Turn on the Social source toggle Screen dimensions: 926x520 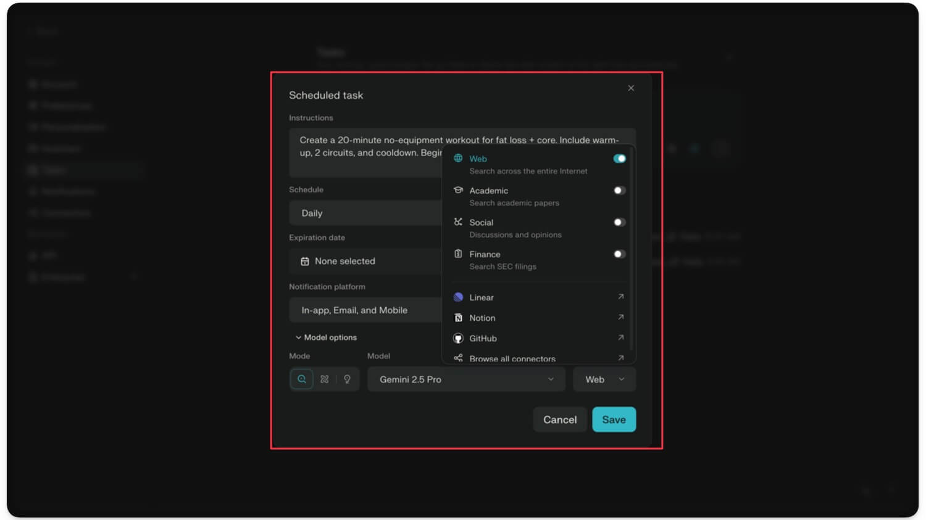pos(619,222)
